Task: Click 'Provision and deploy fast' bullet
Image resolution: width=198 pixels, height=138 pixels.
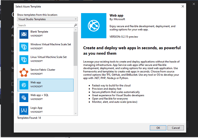Action: [107, 89]
